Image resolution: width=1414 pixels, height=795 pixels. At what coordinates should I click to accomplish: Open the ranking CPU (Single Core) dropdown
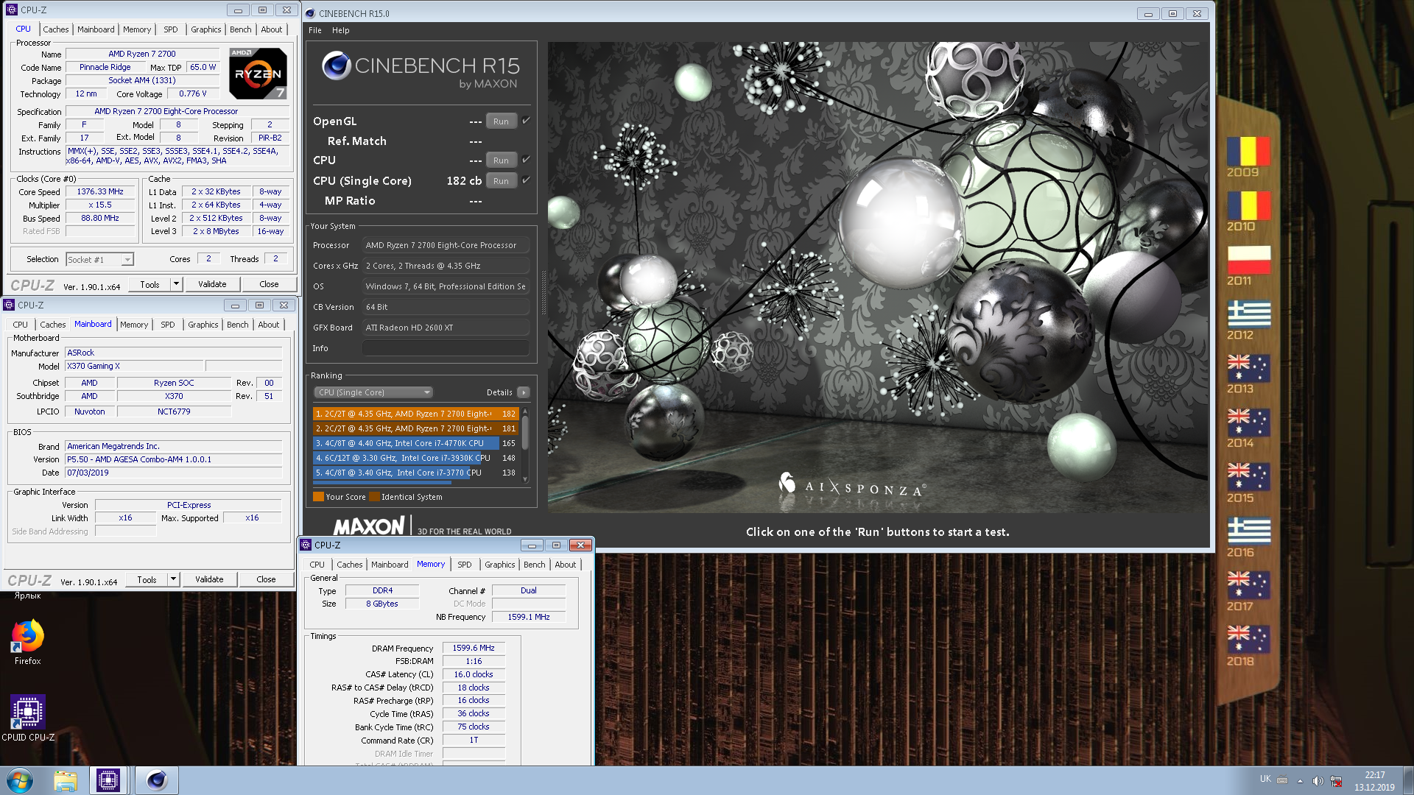(373, 392)
